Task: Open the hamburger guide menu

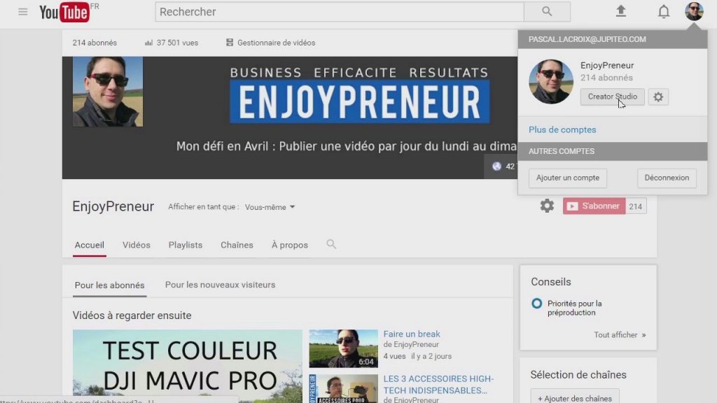Action: [23, 12]
